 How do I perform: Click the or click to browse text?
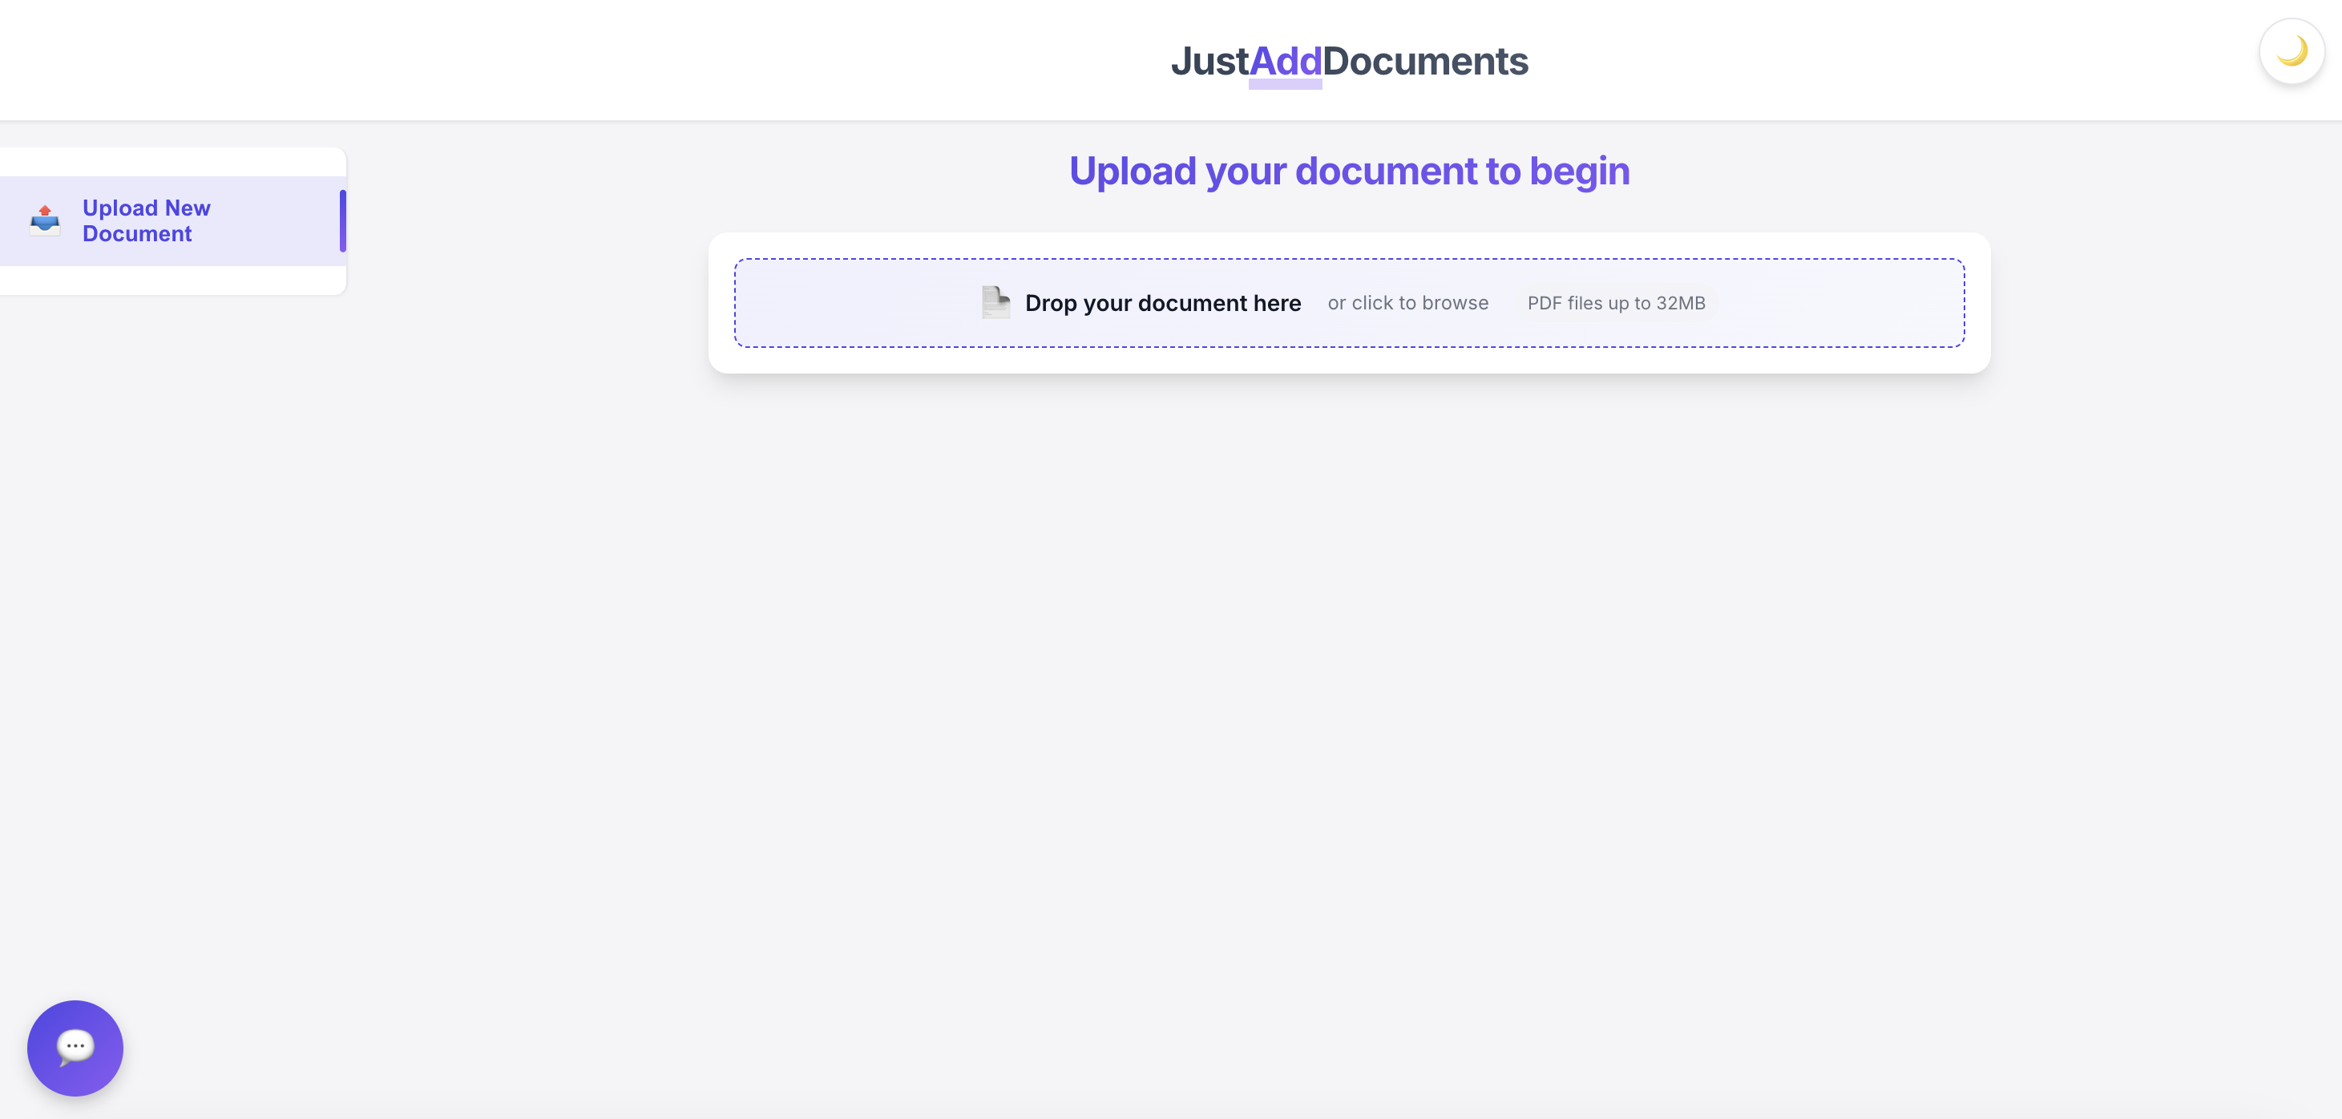(1407, 303)
